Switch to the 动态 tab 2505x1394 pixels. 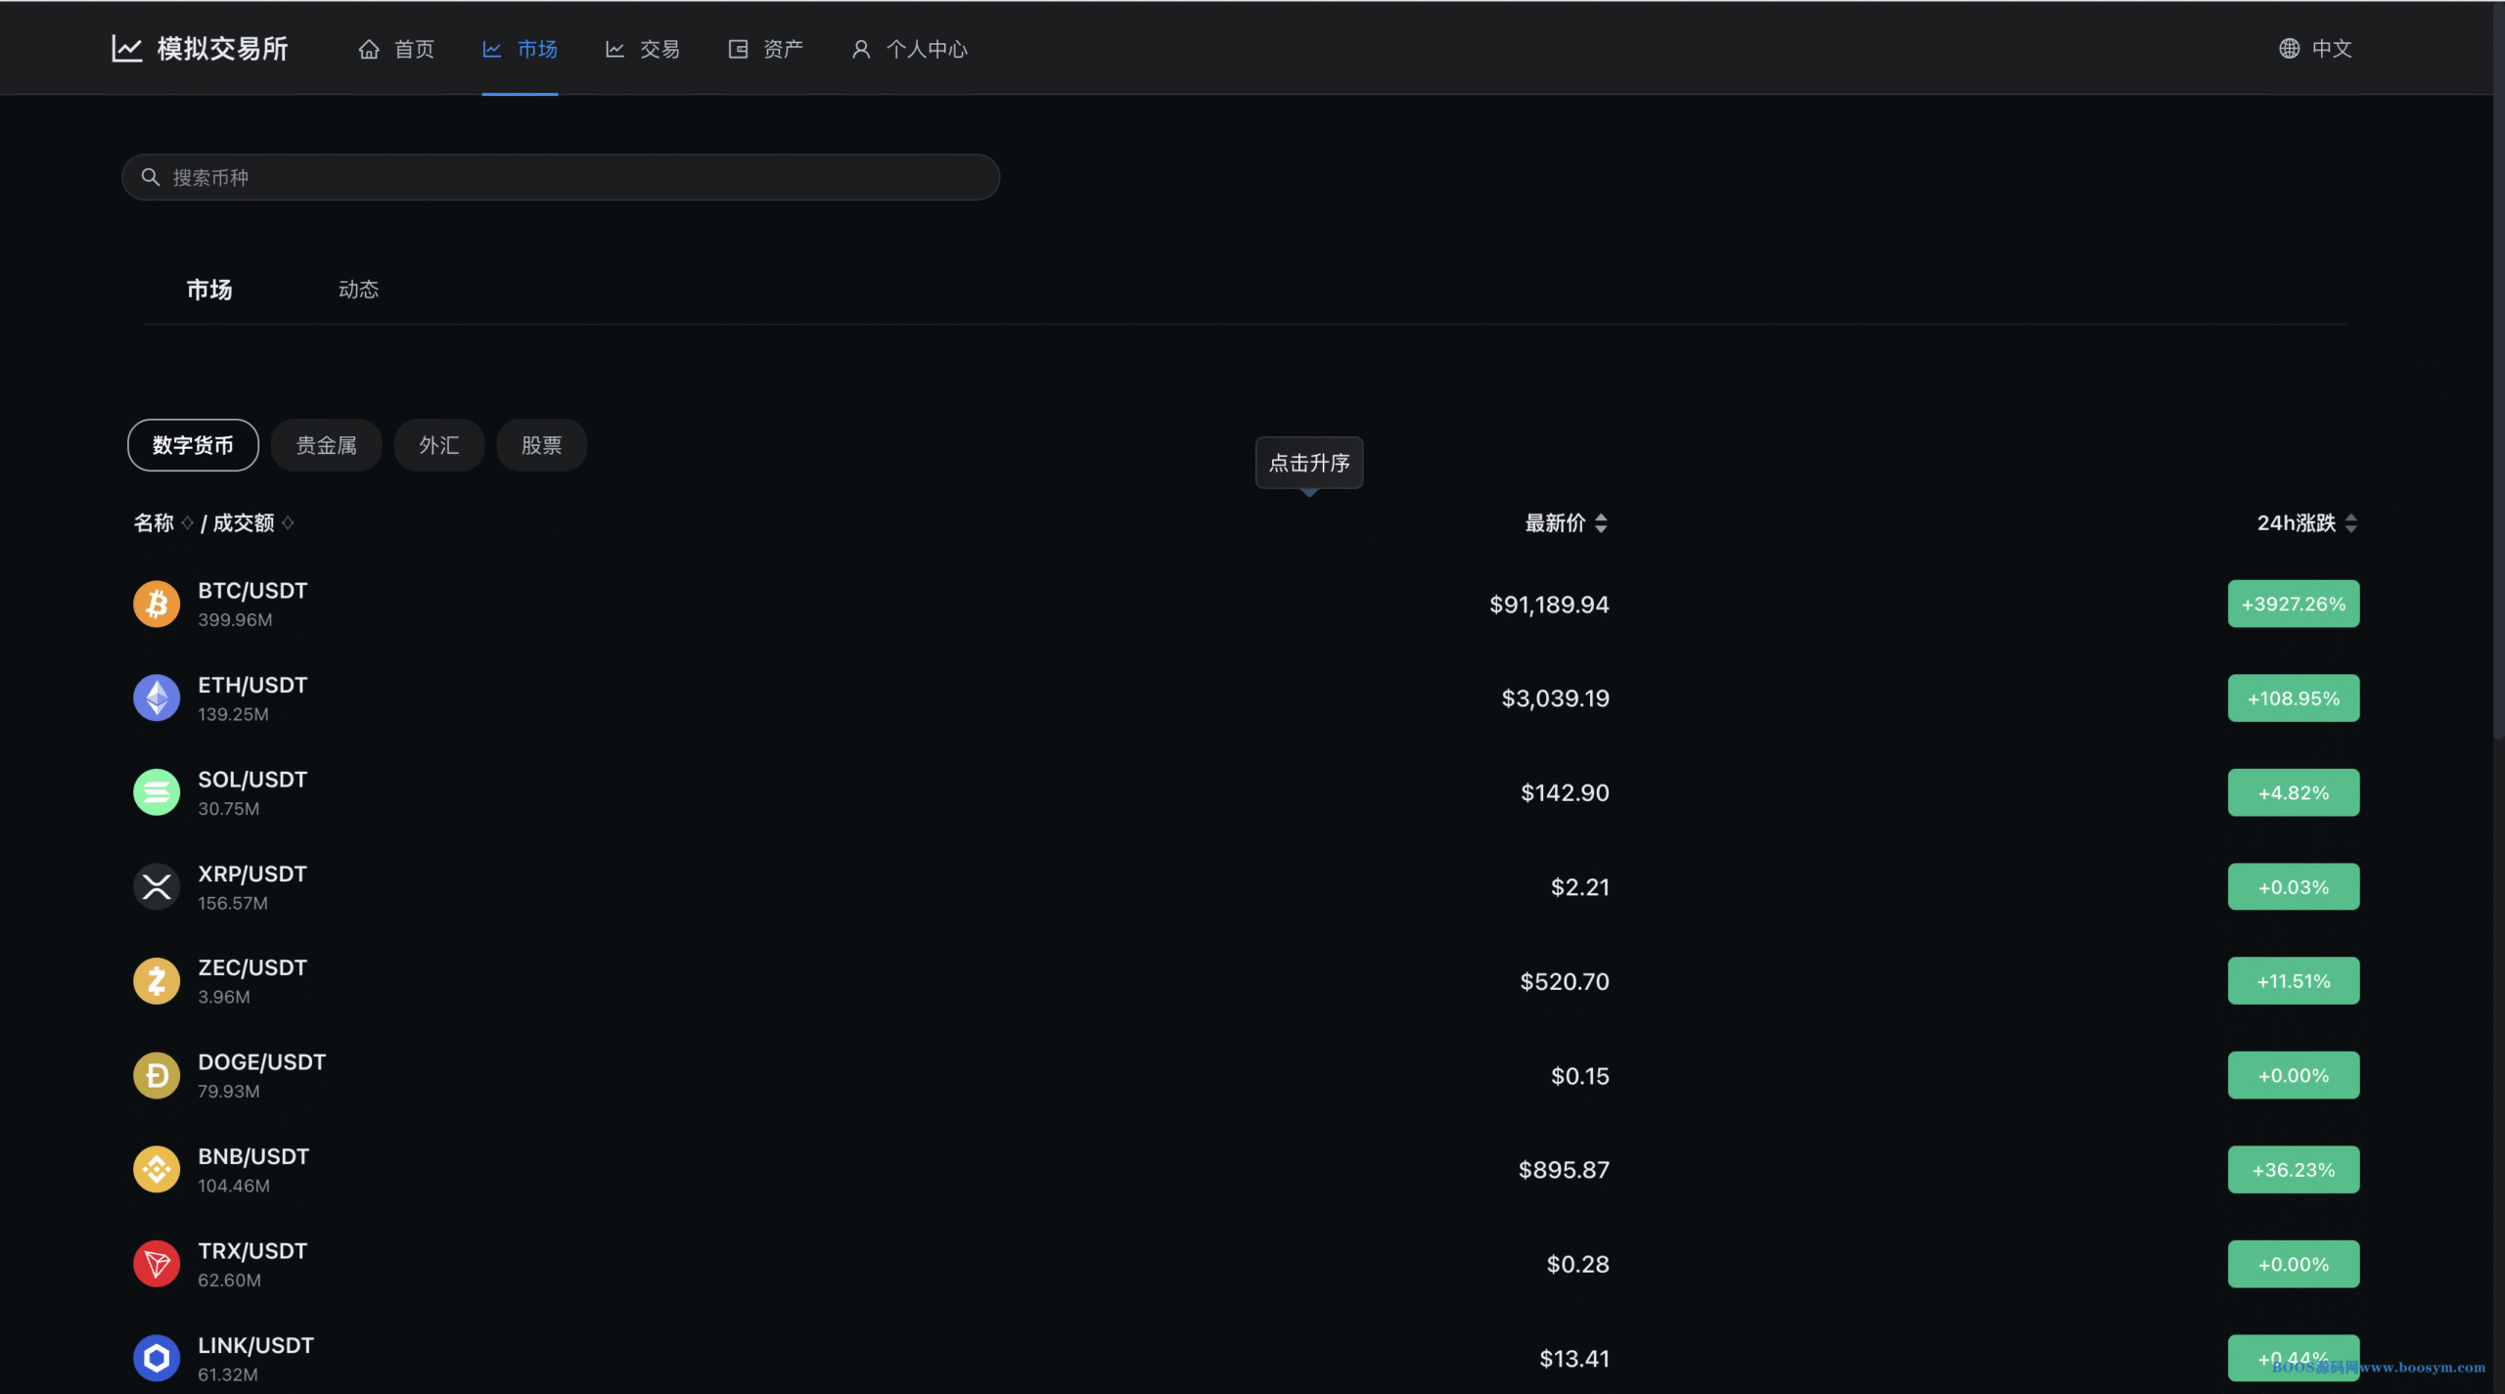(x=358, y=290)
